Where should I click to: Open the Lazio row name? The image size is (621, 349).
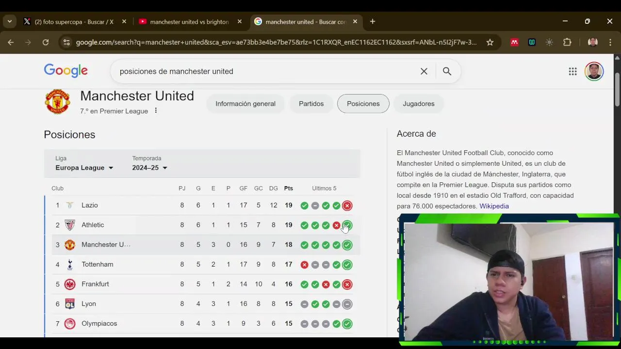coord(90,205)
